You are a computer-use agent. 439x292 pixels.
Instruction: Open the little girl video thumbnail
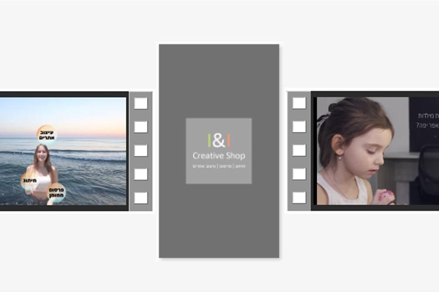click(x=378, y=151)
